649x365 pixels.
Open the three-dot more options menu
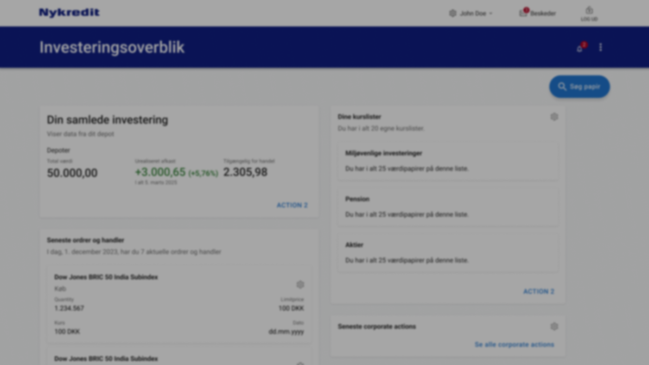(600, 47)
